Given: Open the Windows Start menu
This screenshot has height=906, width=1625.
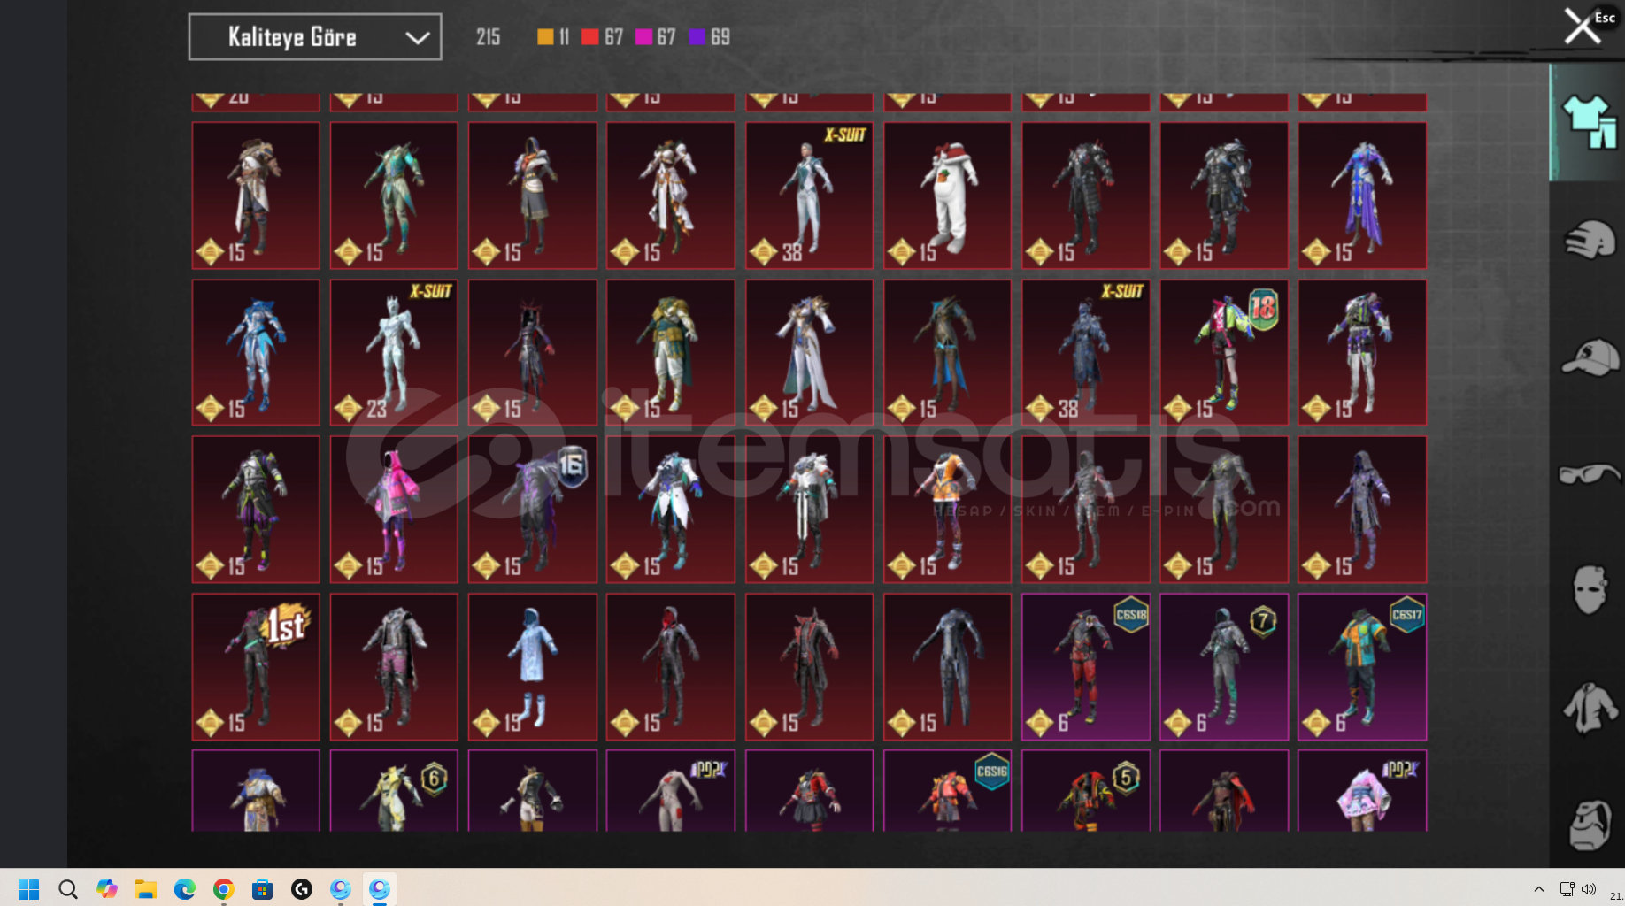Looking at the screenshot, I should coord(28,889).
